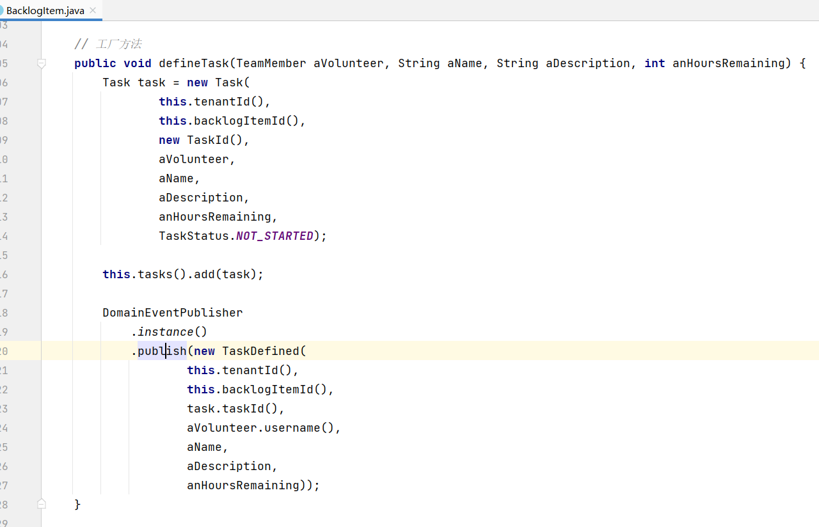The width and height of the screenshot is (819, 527).
Task: Click the int keyword in the signature
Action: (655, 63)
